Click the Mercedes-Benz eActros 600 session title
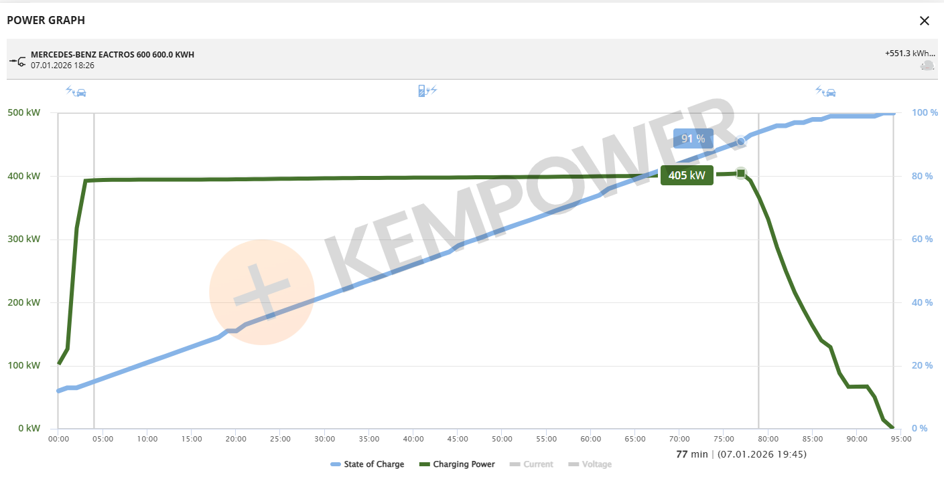 (113, 55)
